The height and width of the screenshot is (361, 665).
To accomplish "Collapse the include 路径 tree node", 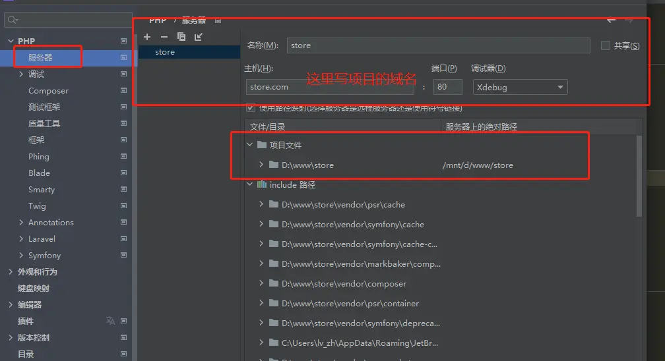I will click(x=250, y=184).
